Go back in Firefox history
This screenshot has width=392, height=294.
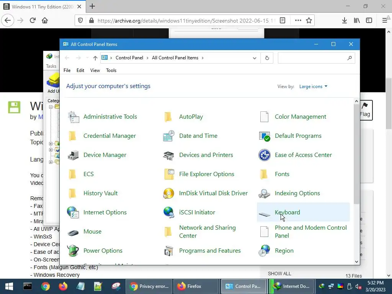[x=8, y=21]
